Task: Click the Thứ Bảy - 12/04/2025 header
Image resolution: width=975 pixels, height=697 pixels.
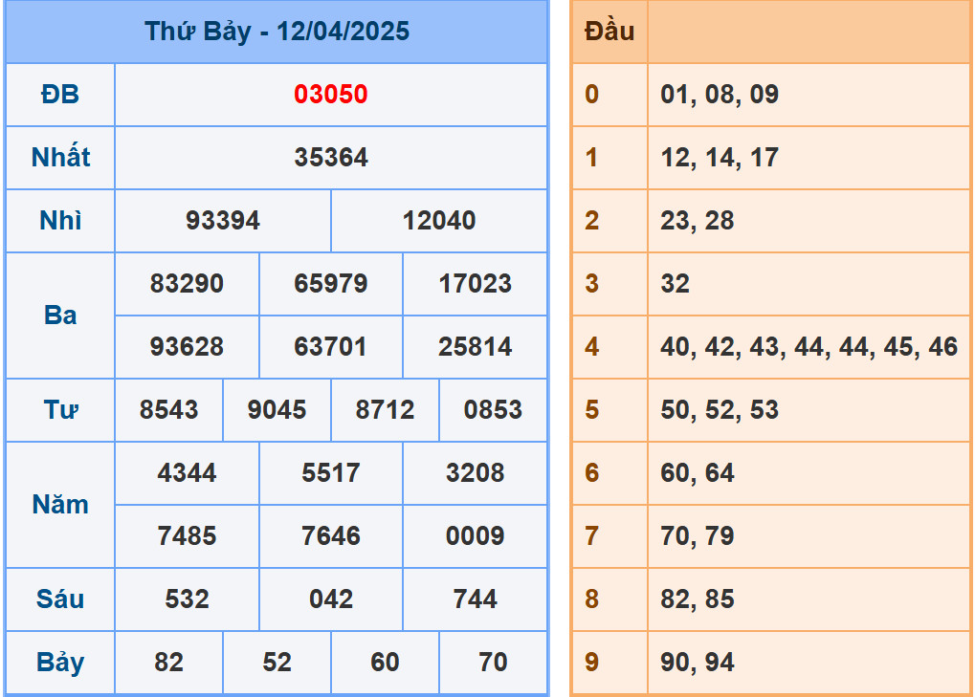Action: pyautogui.click(x=277, y=32)
